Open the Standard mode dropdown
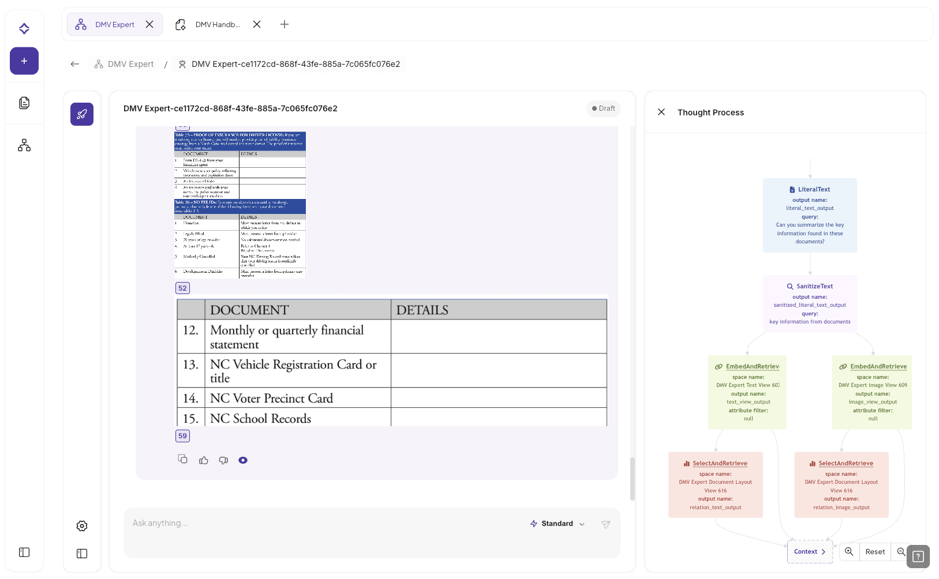This screenshot has height=579, width=939. click(x=558, y=524)
